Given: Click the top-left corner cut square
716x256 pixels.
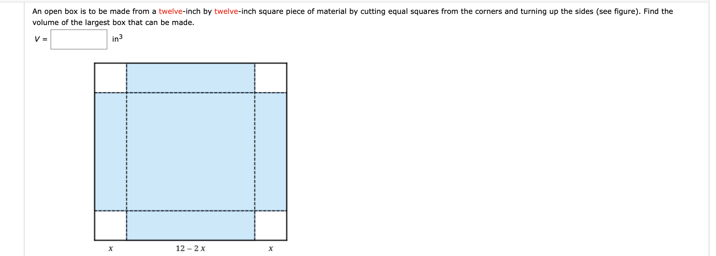Looking at the screenshot, I should pos(110,78).
